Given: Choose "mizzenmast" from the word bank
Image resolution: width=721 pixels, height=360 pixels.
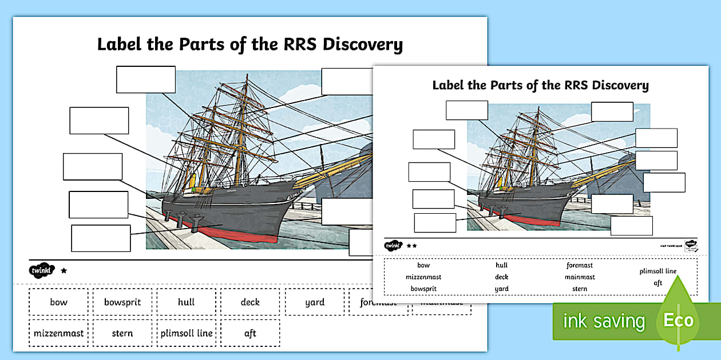Looking at the screenshot, I should pos(58,333).
